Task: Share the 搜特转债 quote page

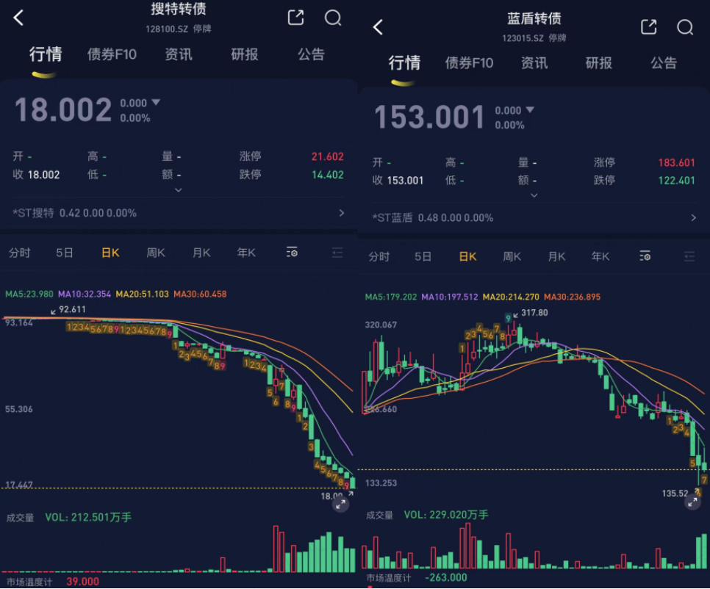Action: 295,18
